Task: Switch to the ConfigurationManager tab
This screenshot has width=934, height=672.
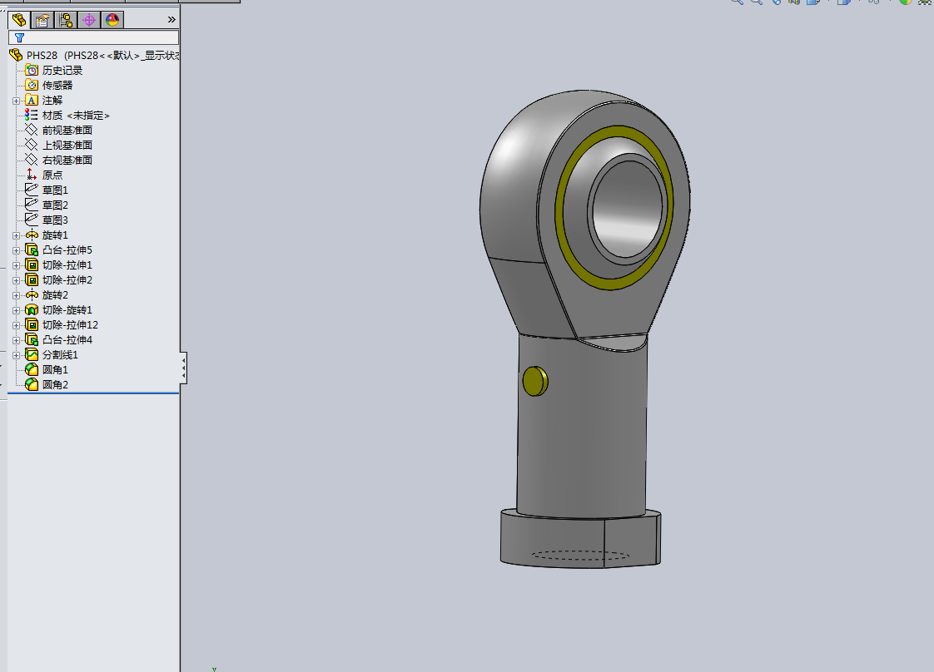Action: 66,20
